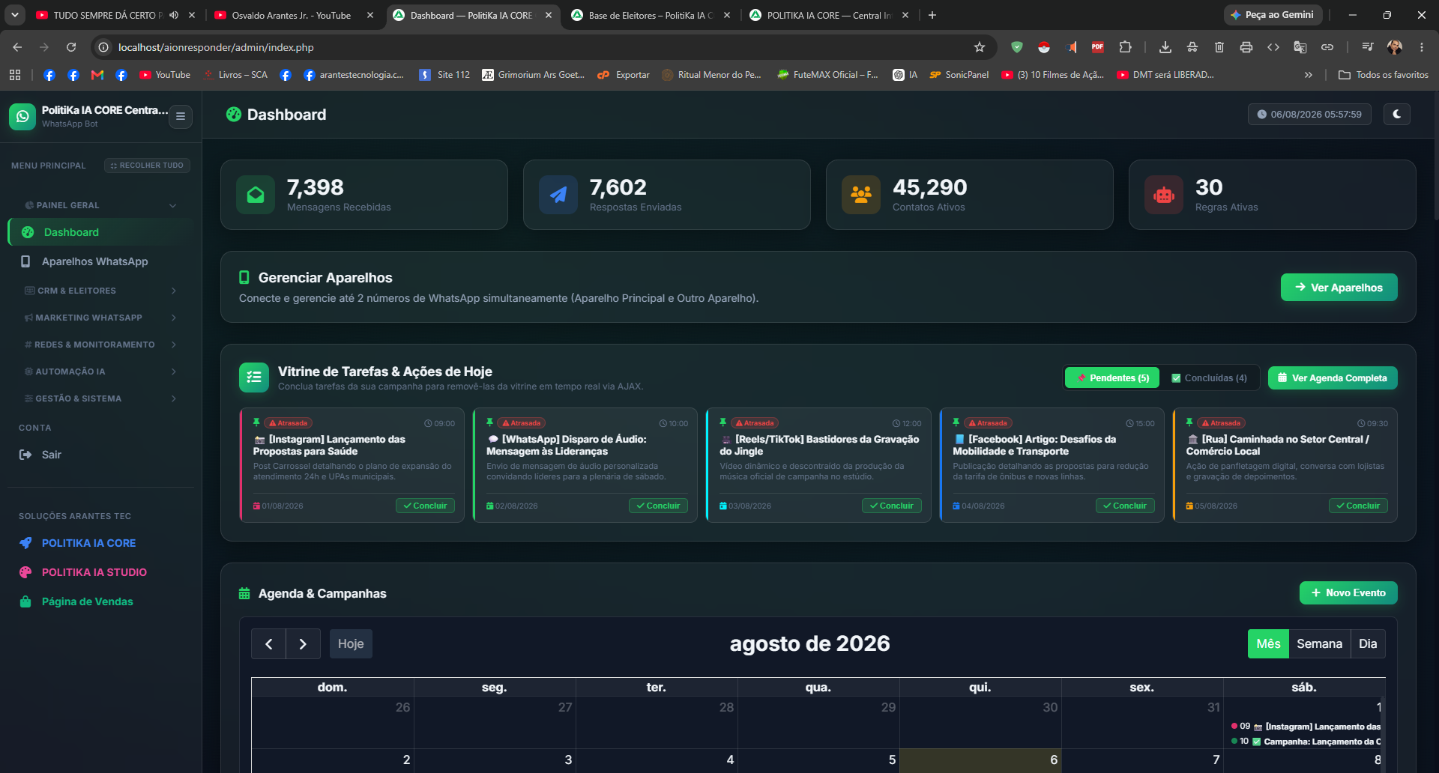Open the tab search dropdown arrow

pyautogui.click(x=15, y=15)
